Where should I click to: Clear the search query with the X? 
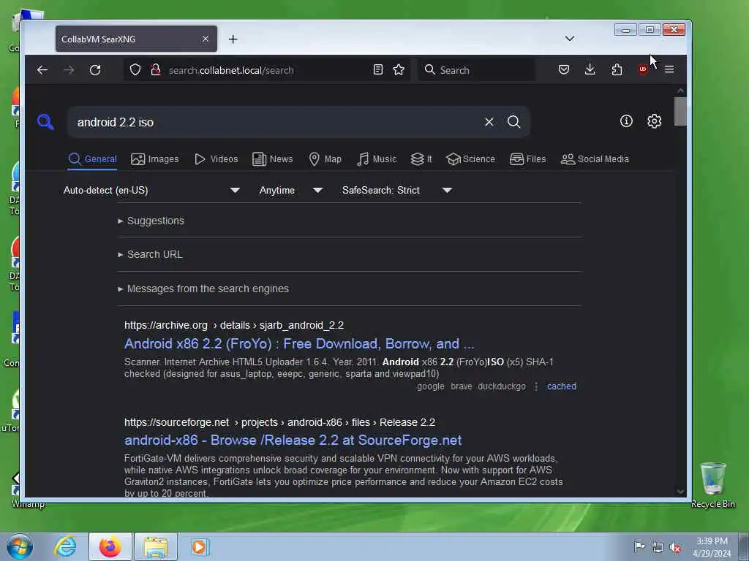tap(489, 122)
